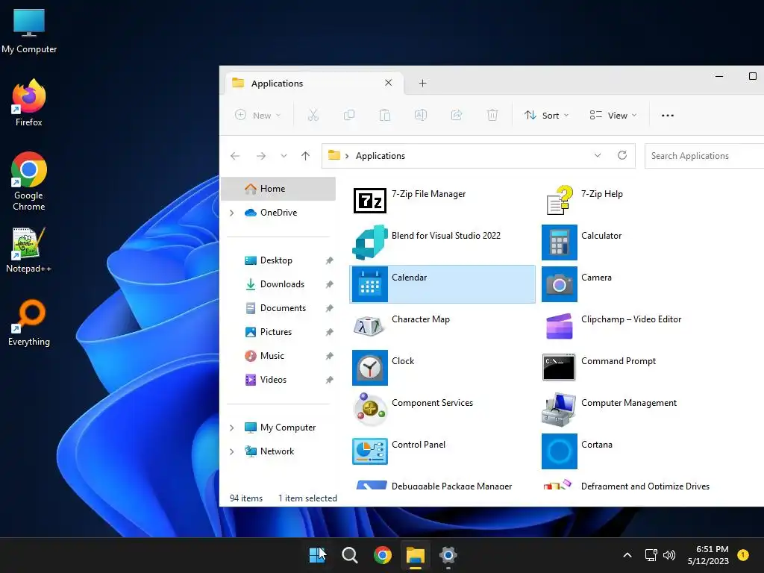
Task: Select the Clock app icon
Action: [370, 368]
